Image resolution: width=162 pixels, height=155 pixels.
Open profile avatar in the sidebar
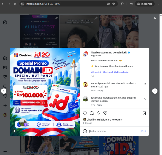5,115
